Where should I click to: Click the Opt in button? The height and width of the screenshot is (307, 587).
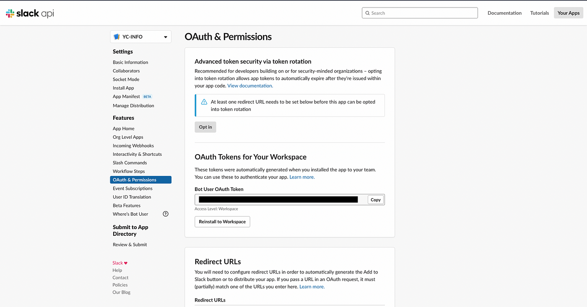(205, 127)
